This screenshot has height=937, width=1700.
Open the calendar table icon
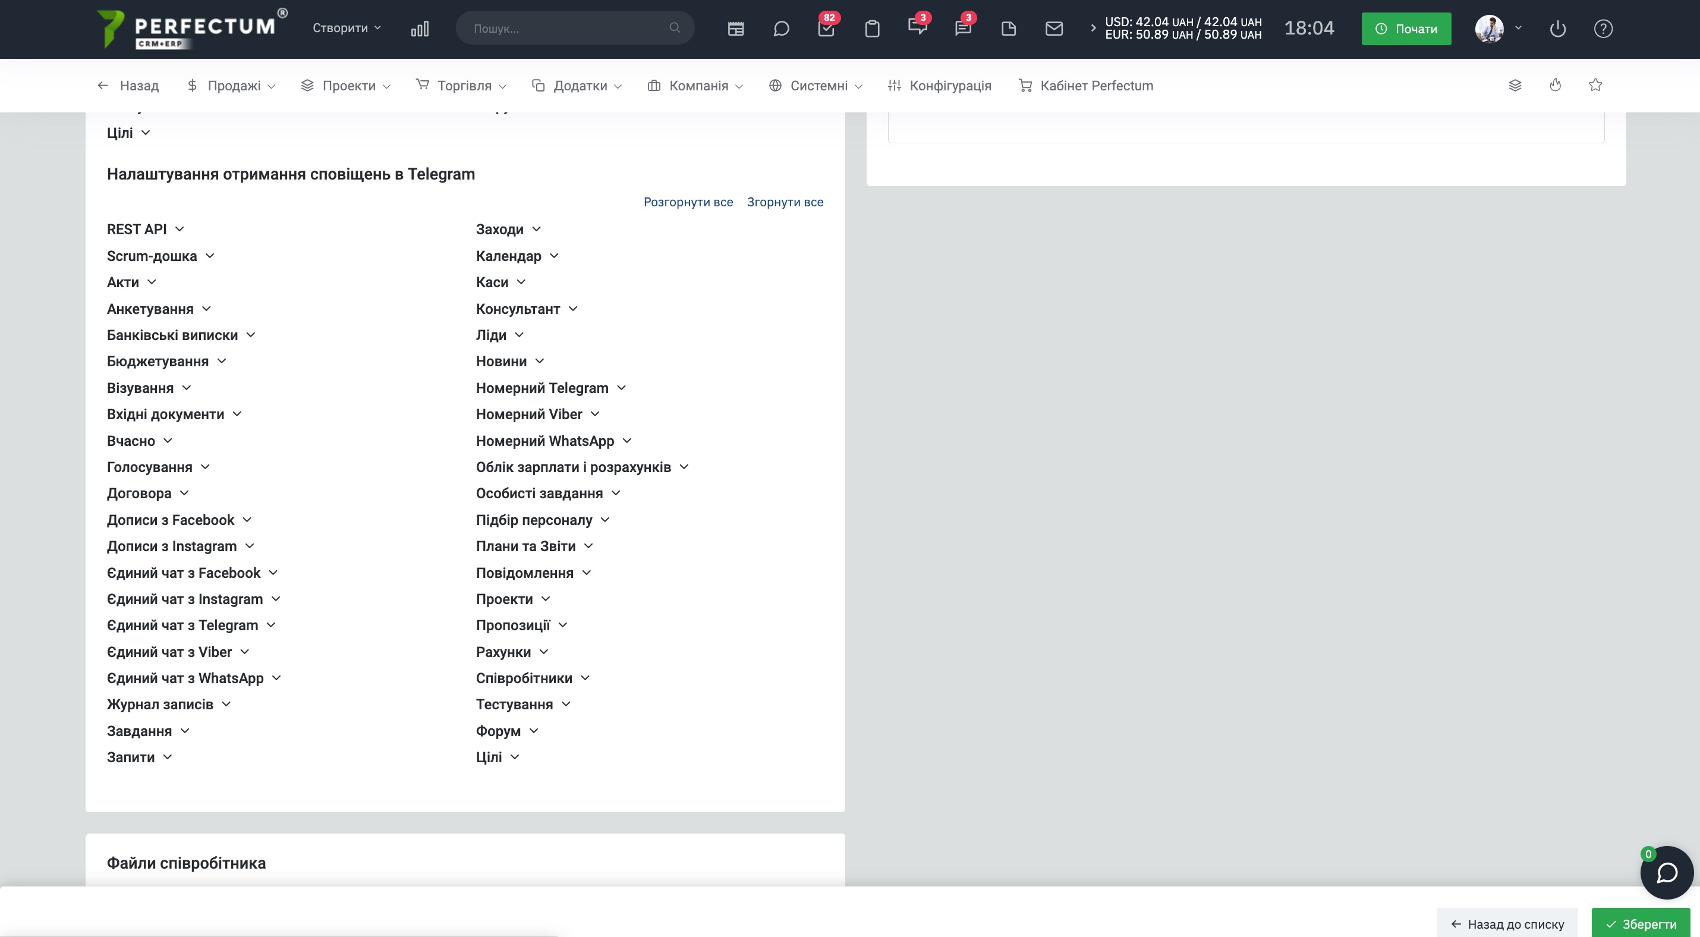point(735,29)
